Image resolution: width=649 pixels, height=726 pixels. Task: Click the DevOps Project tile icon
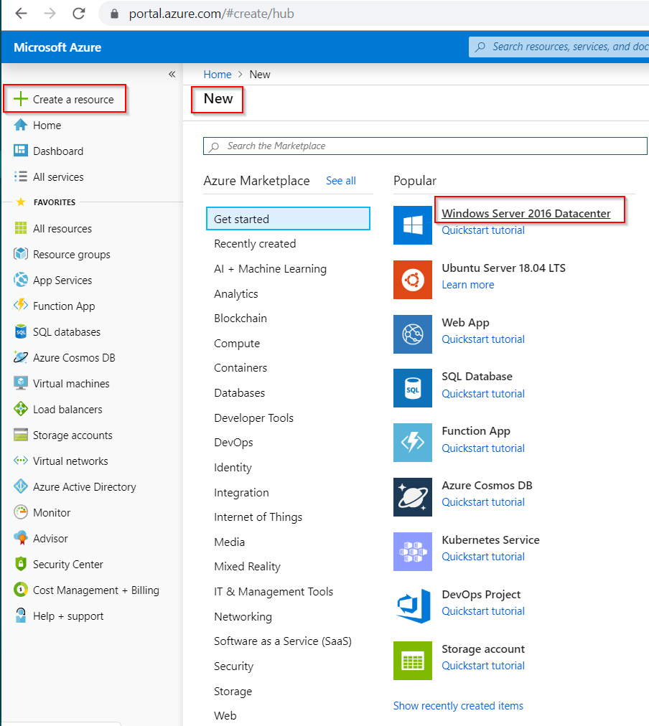412,606
